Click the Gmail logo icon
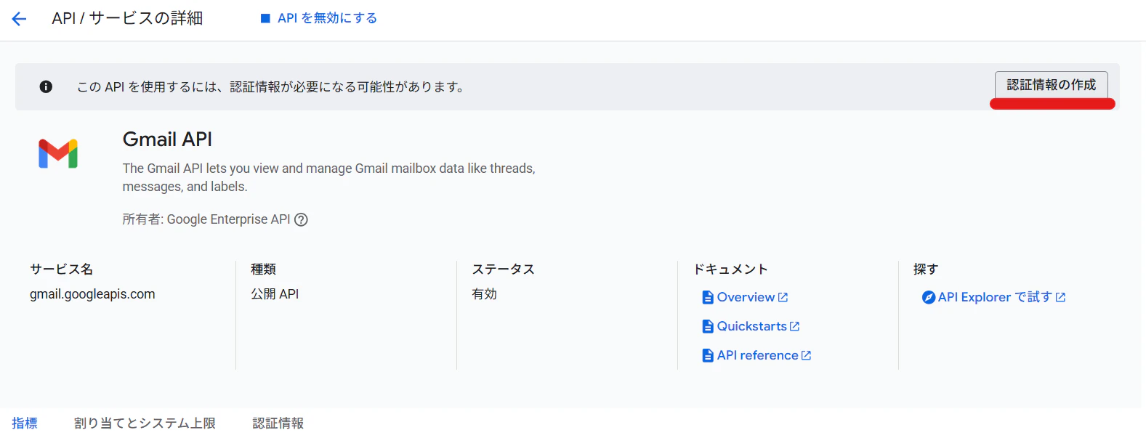Image resolution: width=1146 pixels, height=438 pixels. pos(58,153)
